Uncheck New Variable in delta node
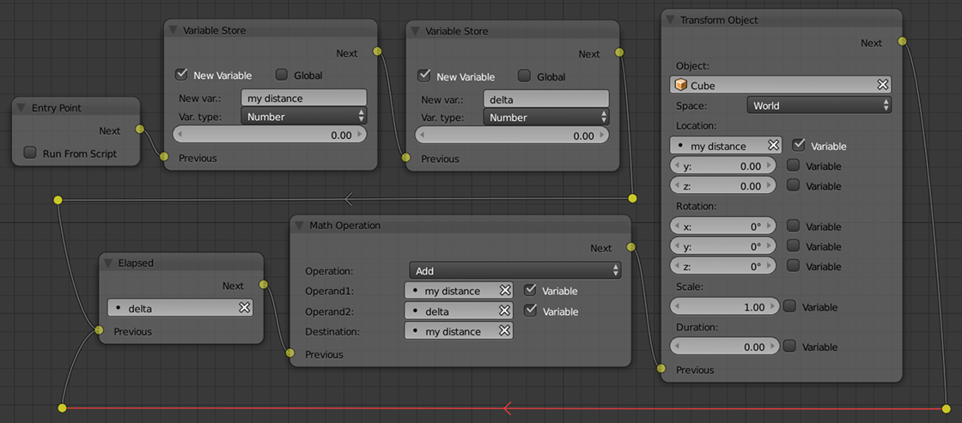This screenshot has width=962, height=423. click(423, 76)
